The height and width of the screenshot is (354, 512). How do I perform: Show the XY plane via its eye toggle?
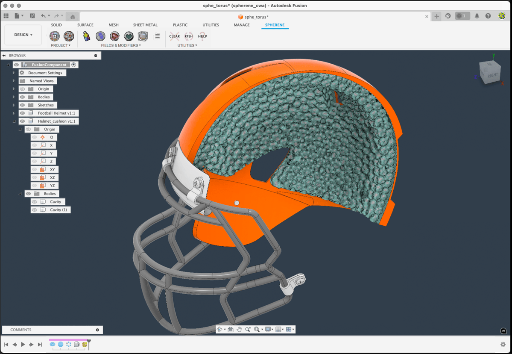coord(34,169)
